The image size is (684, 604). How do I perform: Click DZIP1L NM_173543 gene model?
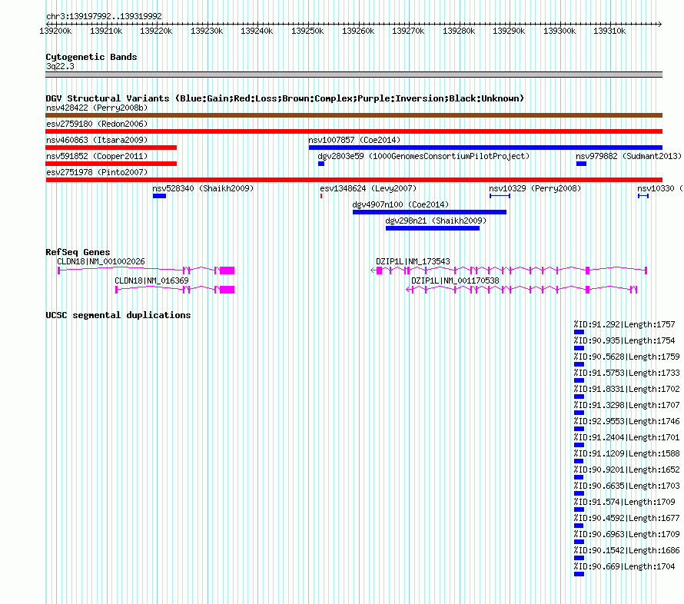[509, 270]
